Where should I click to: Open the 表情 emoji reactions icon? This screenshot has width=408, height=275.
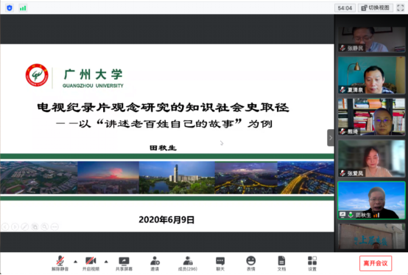[x=251, y=263]
